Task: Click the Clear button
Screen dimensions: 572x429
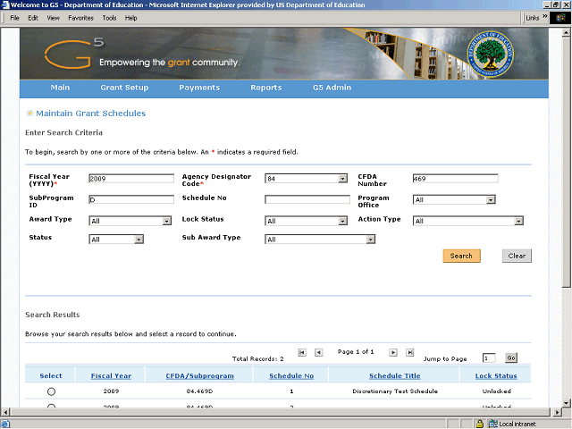Action: pos(517,256)
